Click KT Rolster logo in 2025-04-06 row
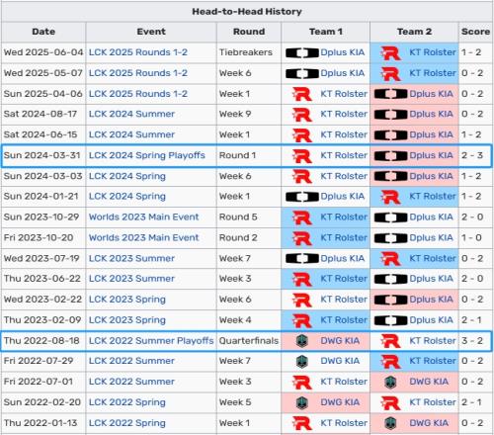 tap(302, 94)
